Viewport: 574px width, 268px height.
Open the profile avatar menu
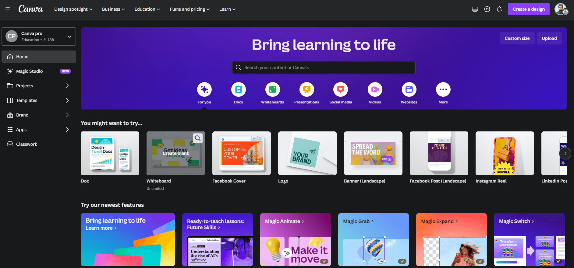pyautogui.click(x=561, y=9)
